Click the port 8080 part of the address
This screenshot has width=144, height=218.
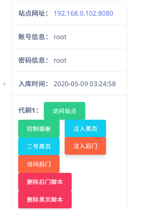click(106, 13)
